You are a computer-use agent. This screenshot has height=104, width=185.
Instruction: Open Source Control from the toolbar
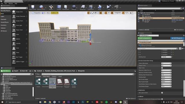[41, 8]
